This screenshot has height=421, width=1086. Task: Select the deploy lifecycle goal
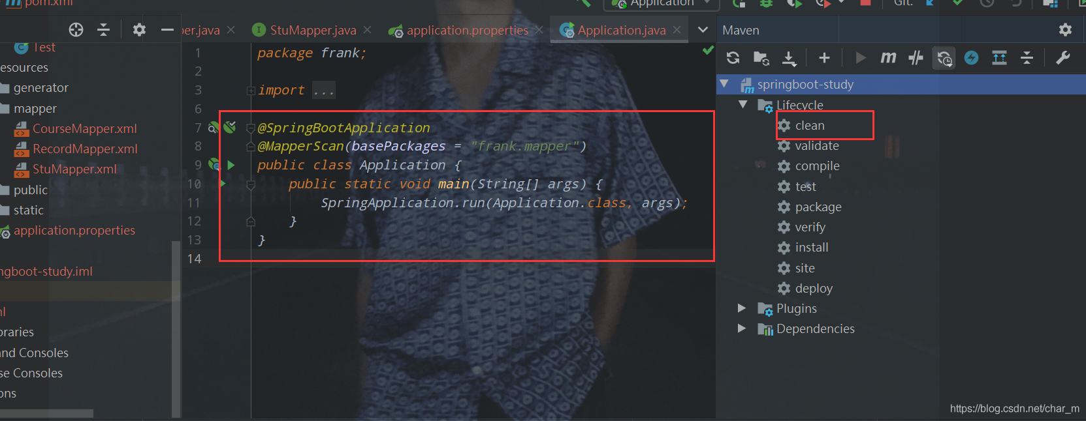click(x=814, y=288)
